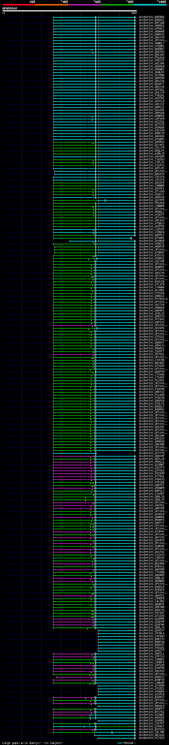Open hit UniRef100_B6EBD7

click(152, 49)
